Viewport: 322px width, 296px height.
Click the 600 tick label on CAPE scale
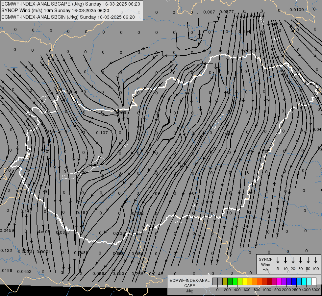[247, 290]
